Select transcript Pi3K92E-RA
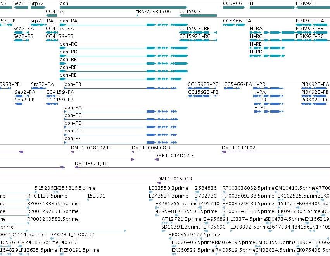330x256 pixels. [313, 25]
